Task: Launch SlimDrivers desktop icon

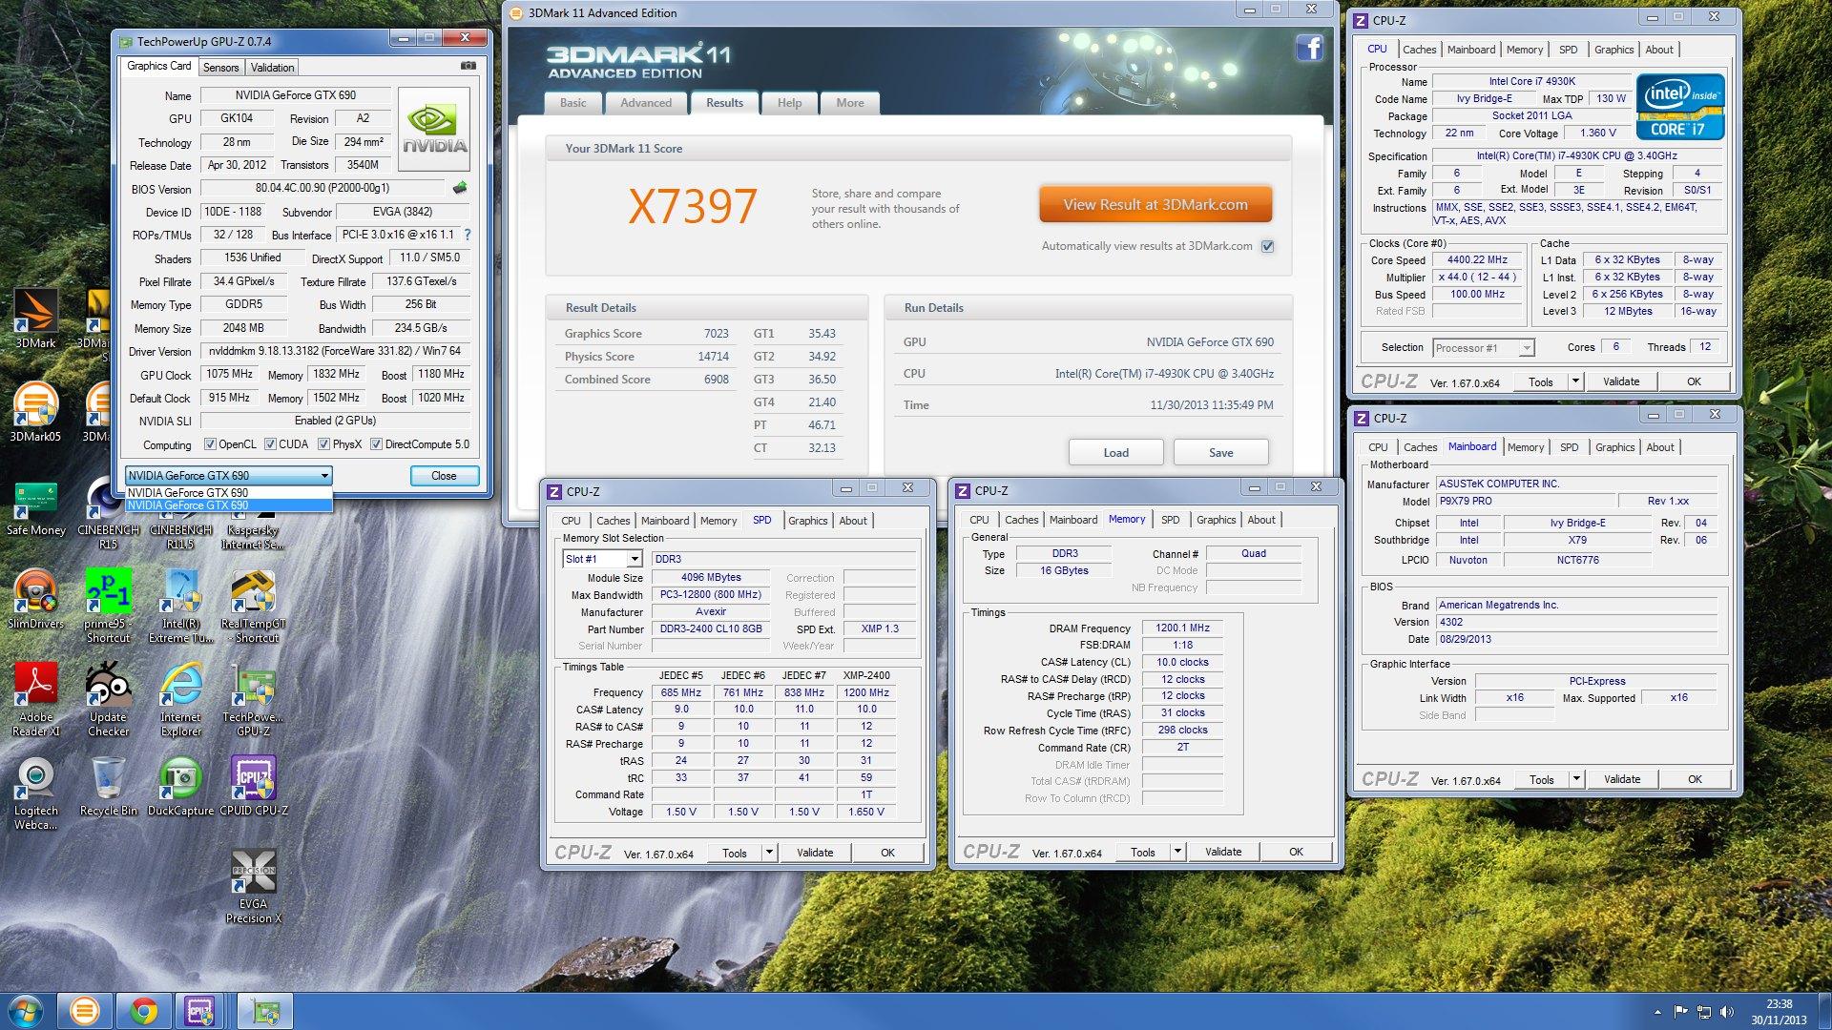Action: pyautogui.click(x=35, y=599)
